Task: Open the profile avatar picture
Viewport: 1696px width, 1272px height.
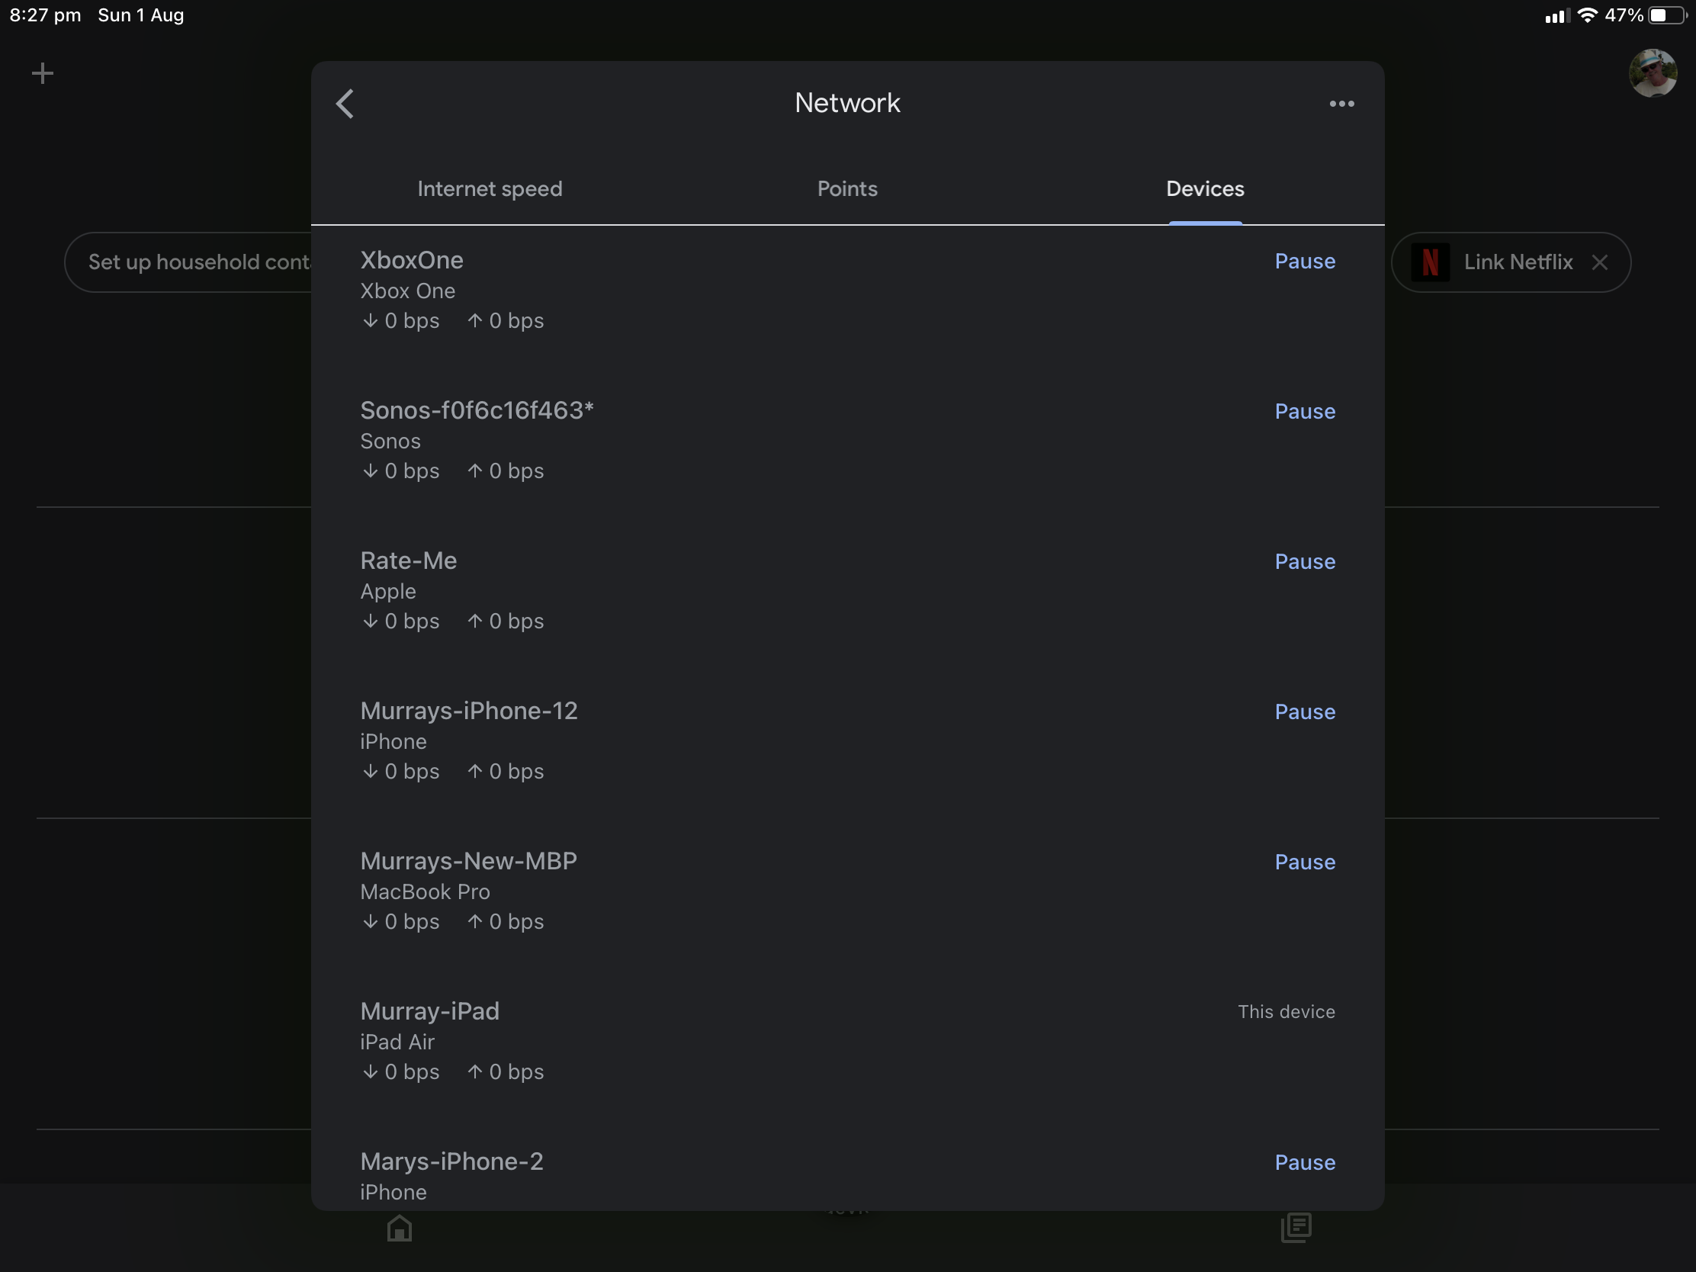Action: [x=1653, y=74]
